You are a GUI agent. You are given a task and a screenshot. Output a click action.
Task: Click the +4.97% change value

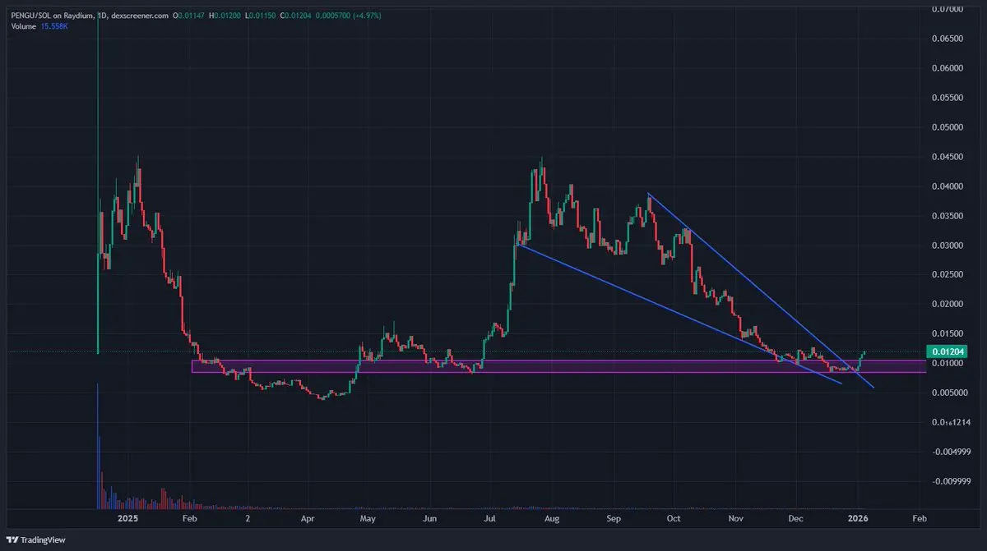pos(365,15)
